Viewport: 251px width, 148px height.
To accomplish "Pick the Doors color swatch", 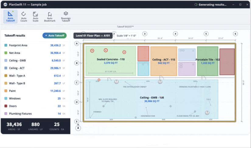I will click(x=6, y=106).
